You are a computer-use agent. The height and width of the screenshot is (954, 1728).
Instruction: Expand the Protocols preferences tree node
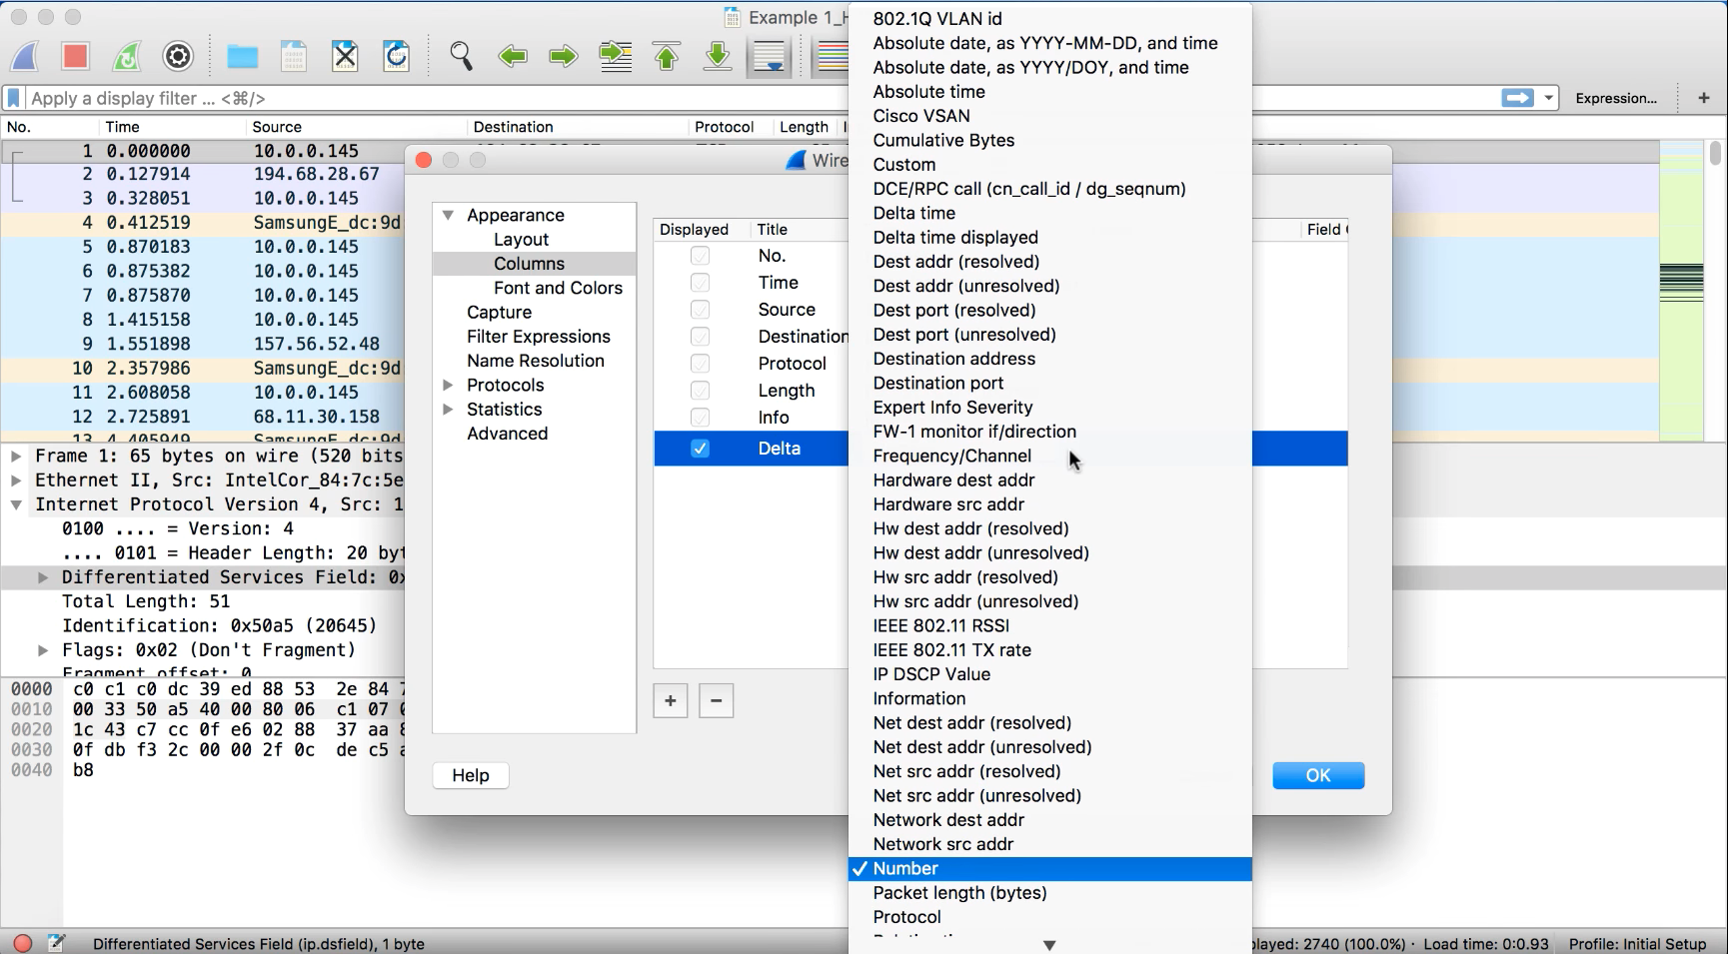(448, 385)
